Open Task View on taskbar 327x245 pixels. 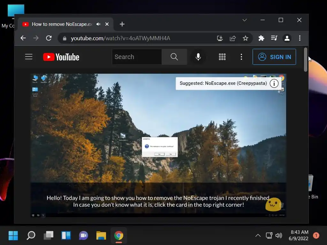(49, 236)
